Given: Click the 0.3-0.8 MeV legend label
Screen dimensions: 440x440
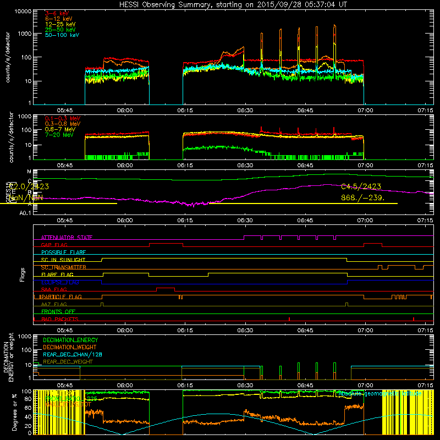Looking at the screenshot, I should [63, 124].
